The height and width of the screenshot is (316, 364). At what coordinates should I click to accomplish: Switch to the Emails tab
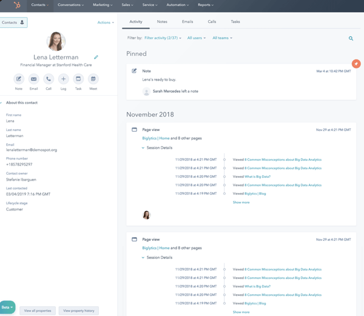(x=187, y=22)
